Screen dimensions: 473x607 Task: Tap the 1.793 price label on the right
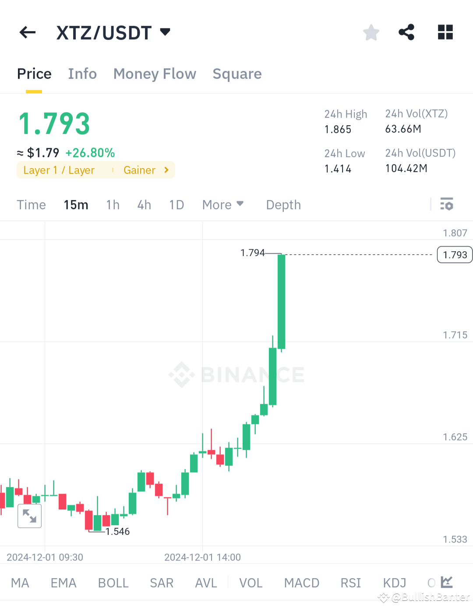pos(454,254)
